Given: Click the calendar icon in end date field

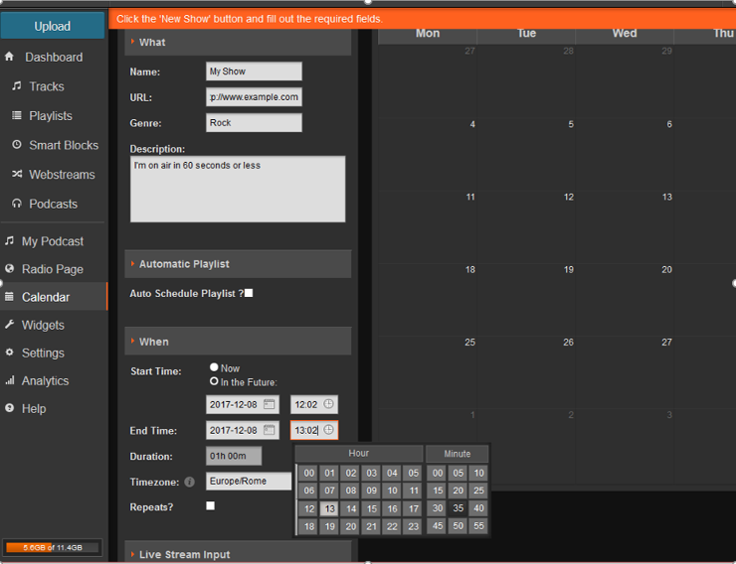Looking at the screenshot, I should click(270, 430).
